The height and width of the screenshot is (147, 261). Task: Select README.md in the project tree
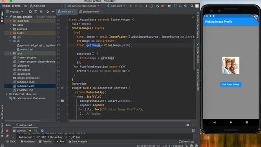pyautogui.click(x=24, y=90)
